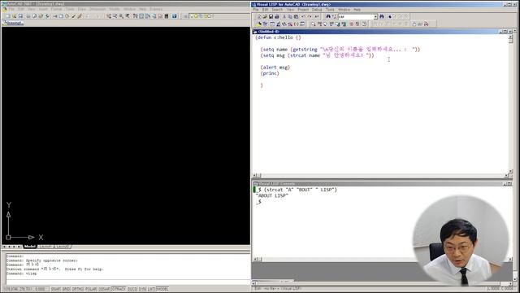Toggle ORTHO mode in status bar
This screenshot has width=520, height=293.
tap(78, 289)
